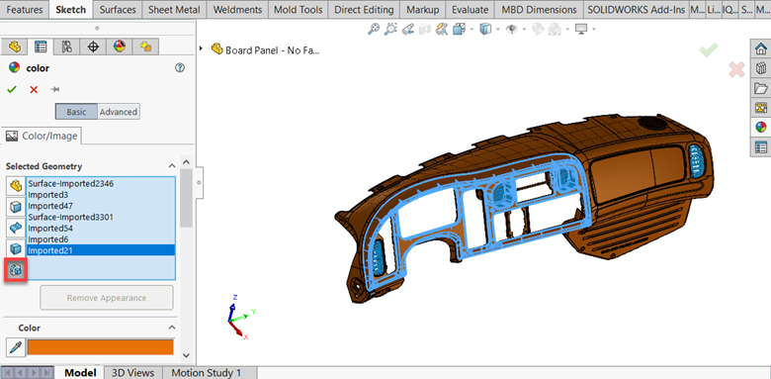Viewport: 771px width, 379px height.
Task: Click the red X to cancel color
Action: [34, 90]
